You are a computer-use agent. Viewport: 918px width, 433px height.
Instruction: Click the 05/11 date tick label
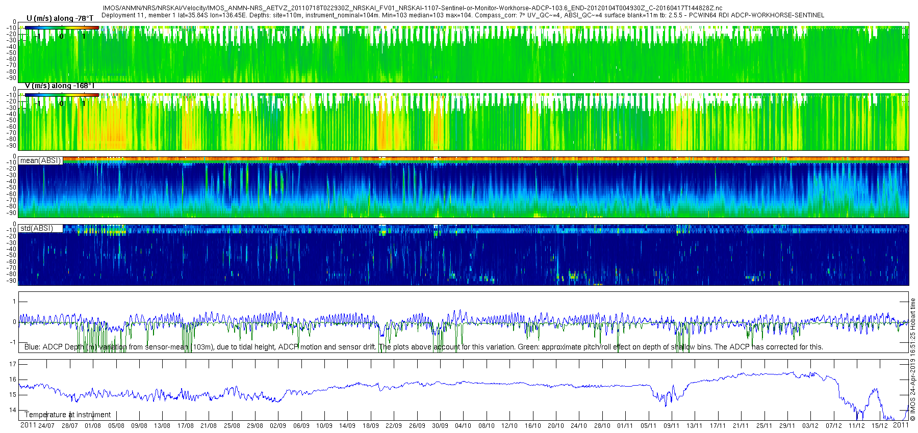click(648, 426)
